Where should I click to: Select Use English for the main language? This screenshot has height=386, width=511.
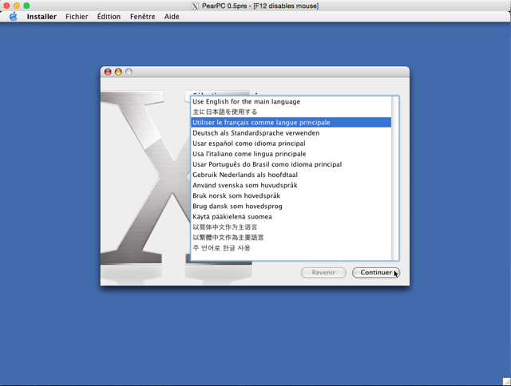point(291,101)
